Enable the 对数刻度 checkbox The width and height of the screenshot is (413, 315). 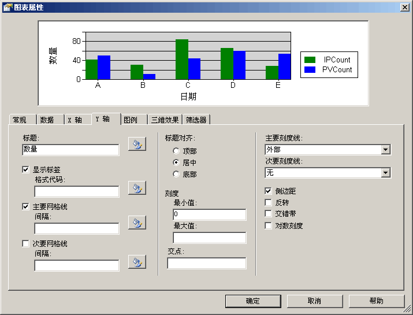coord(268,225)
